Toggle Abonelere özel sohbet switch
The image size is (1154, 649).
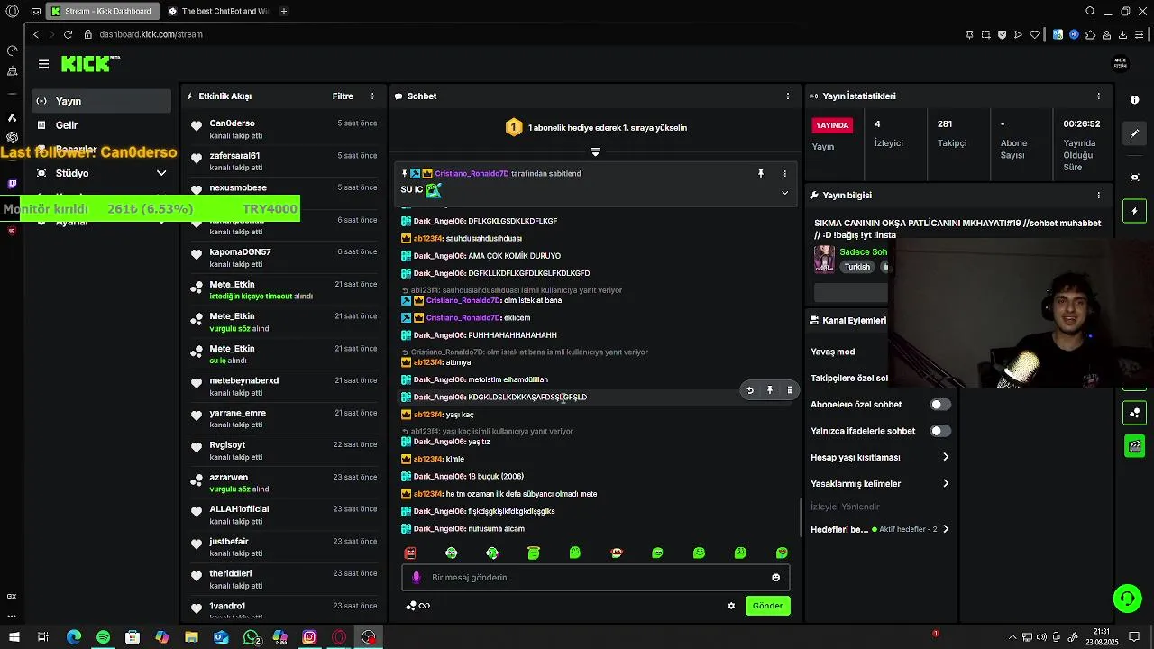click(940, 405)
